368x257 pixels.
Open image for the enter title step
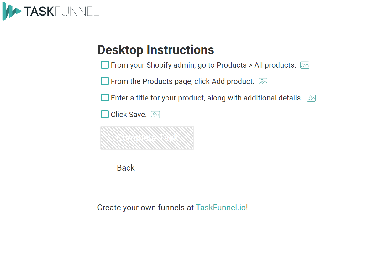click(311, 98)
